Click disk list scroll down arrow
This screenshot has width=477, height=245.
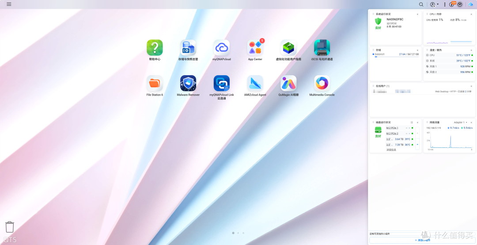(417, 145)
